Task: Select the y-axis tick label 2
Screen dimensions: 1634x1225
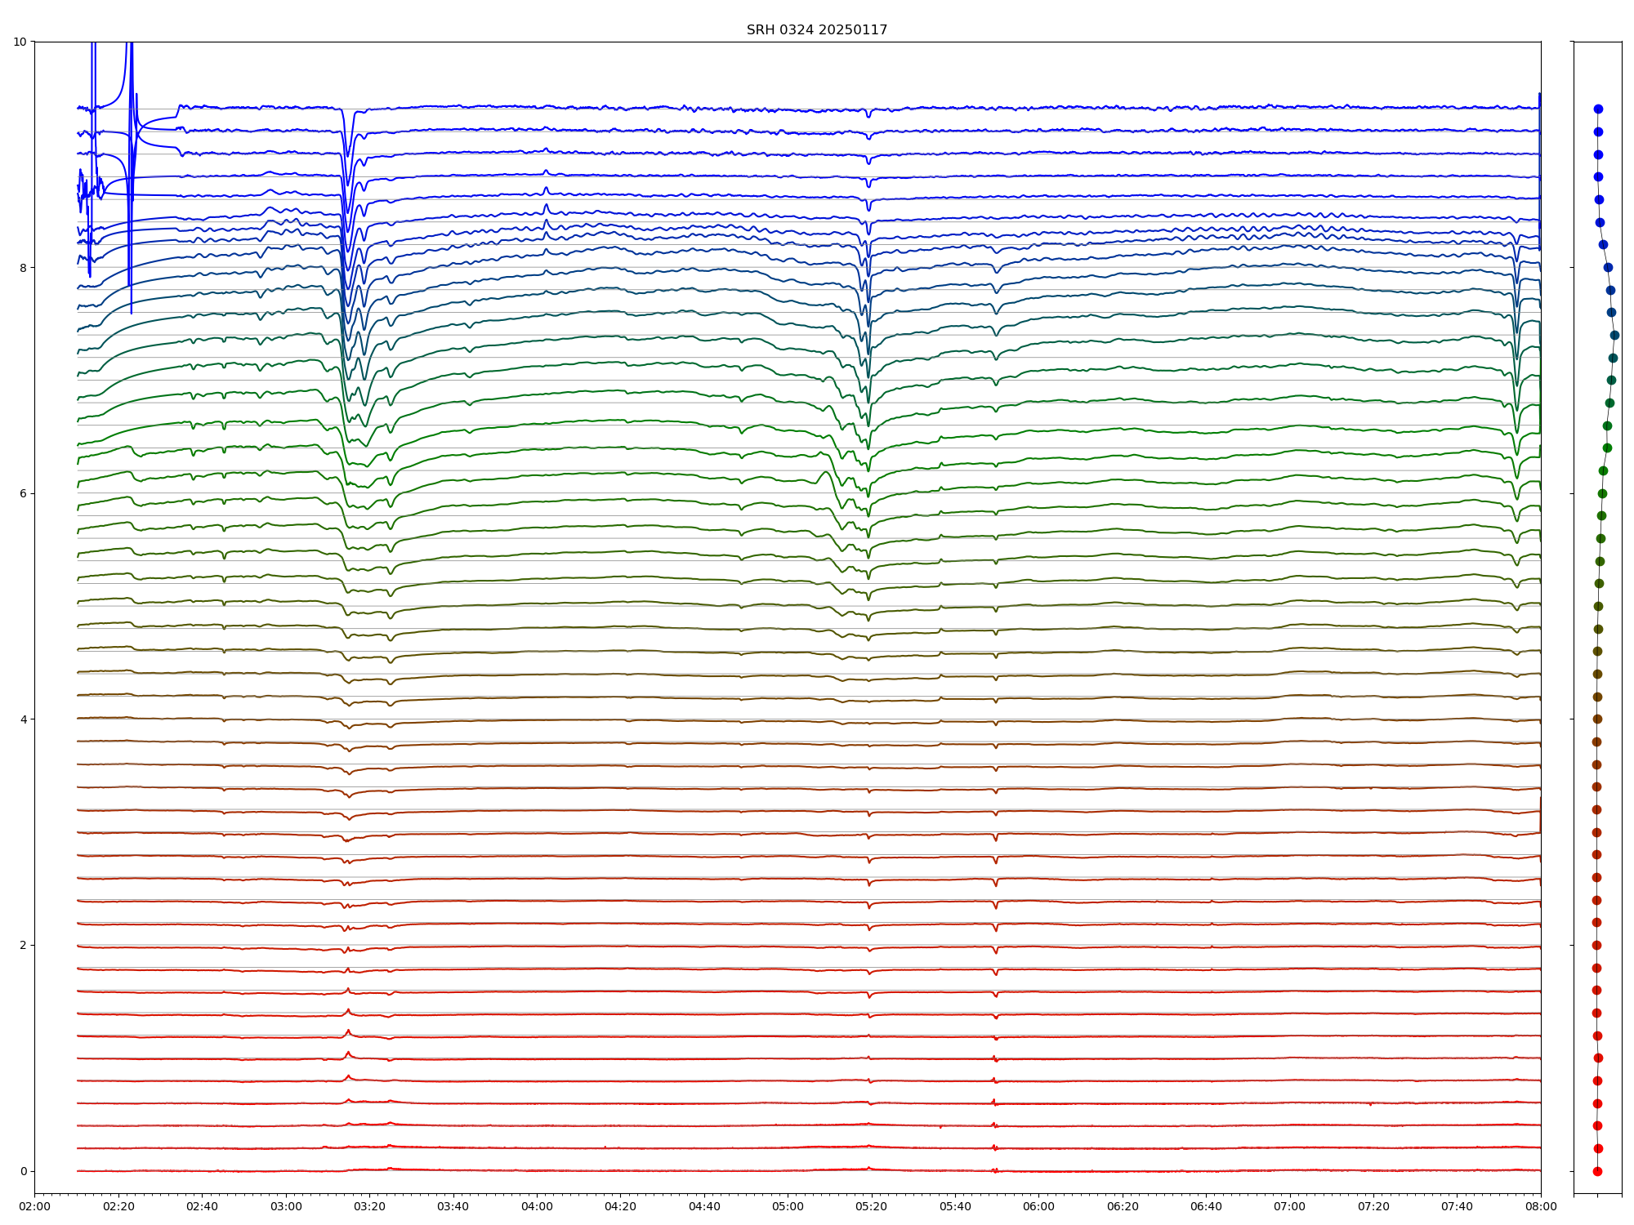Action: point(23,945)
